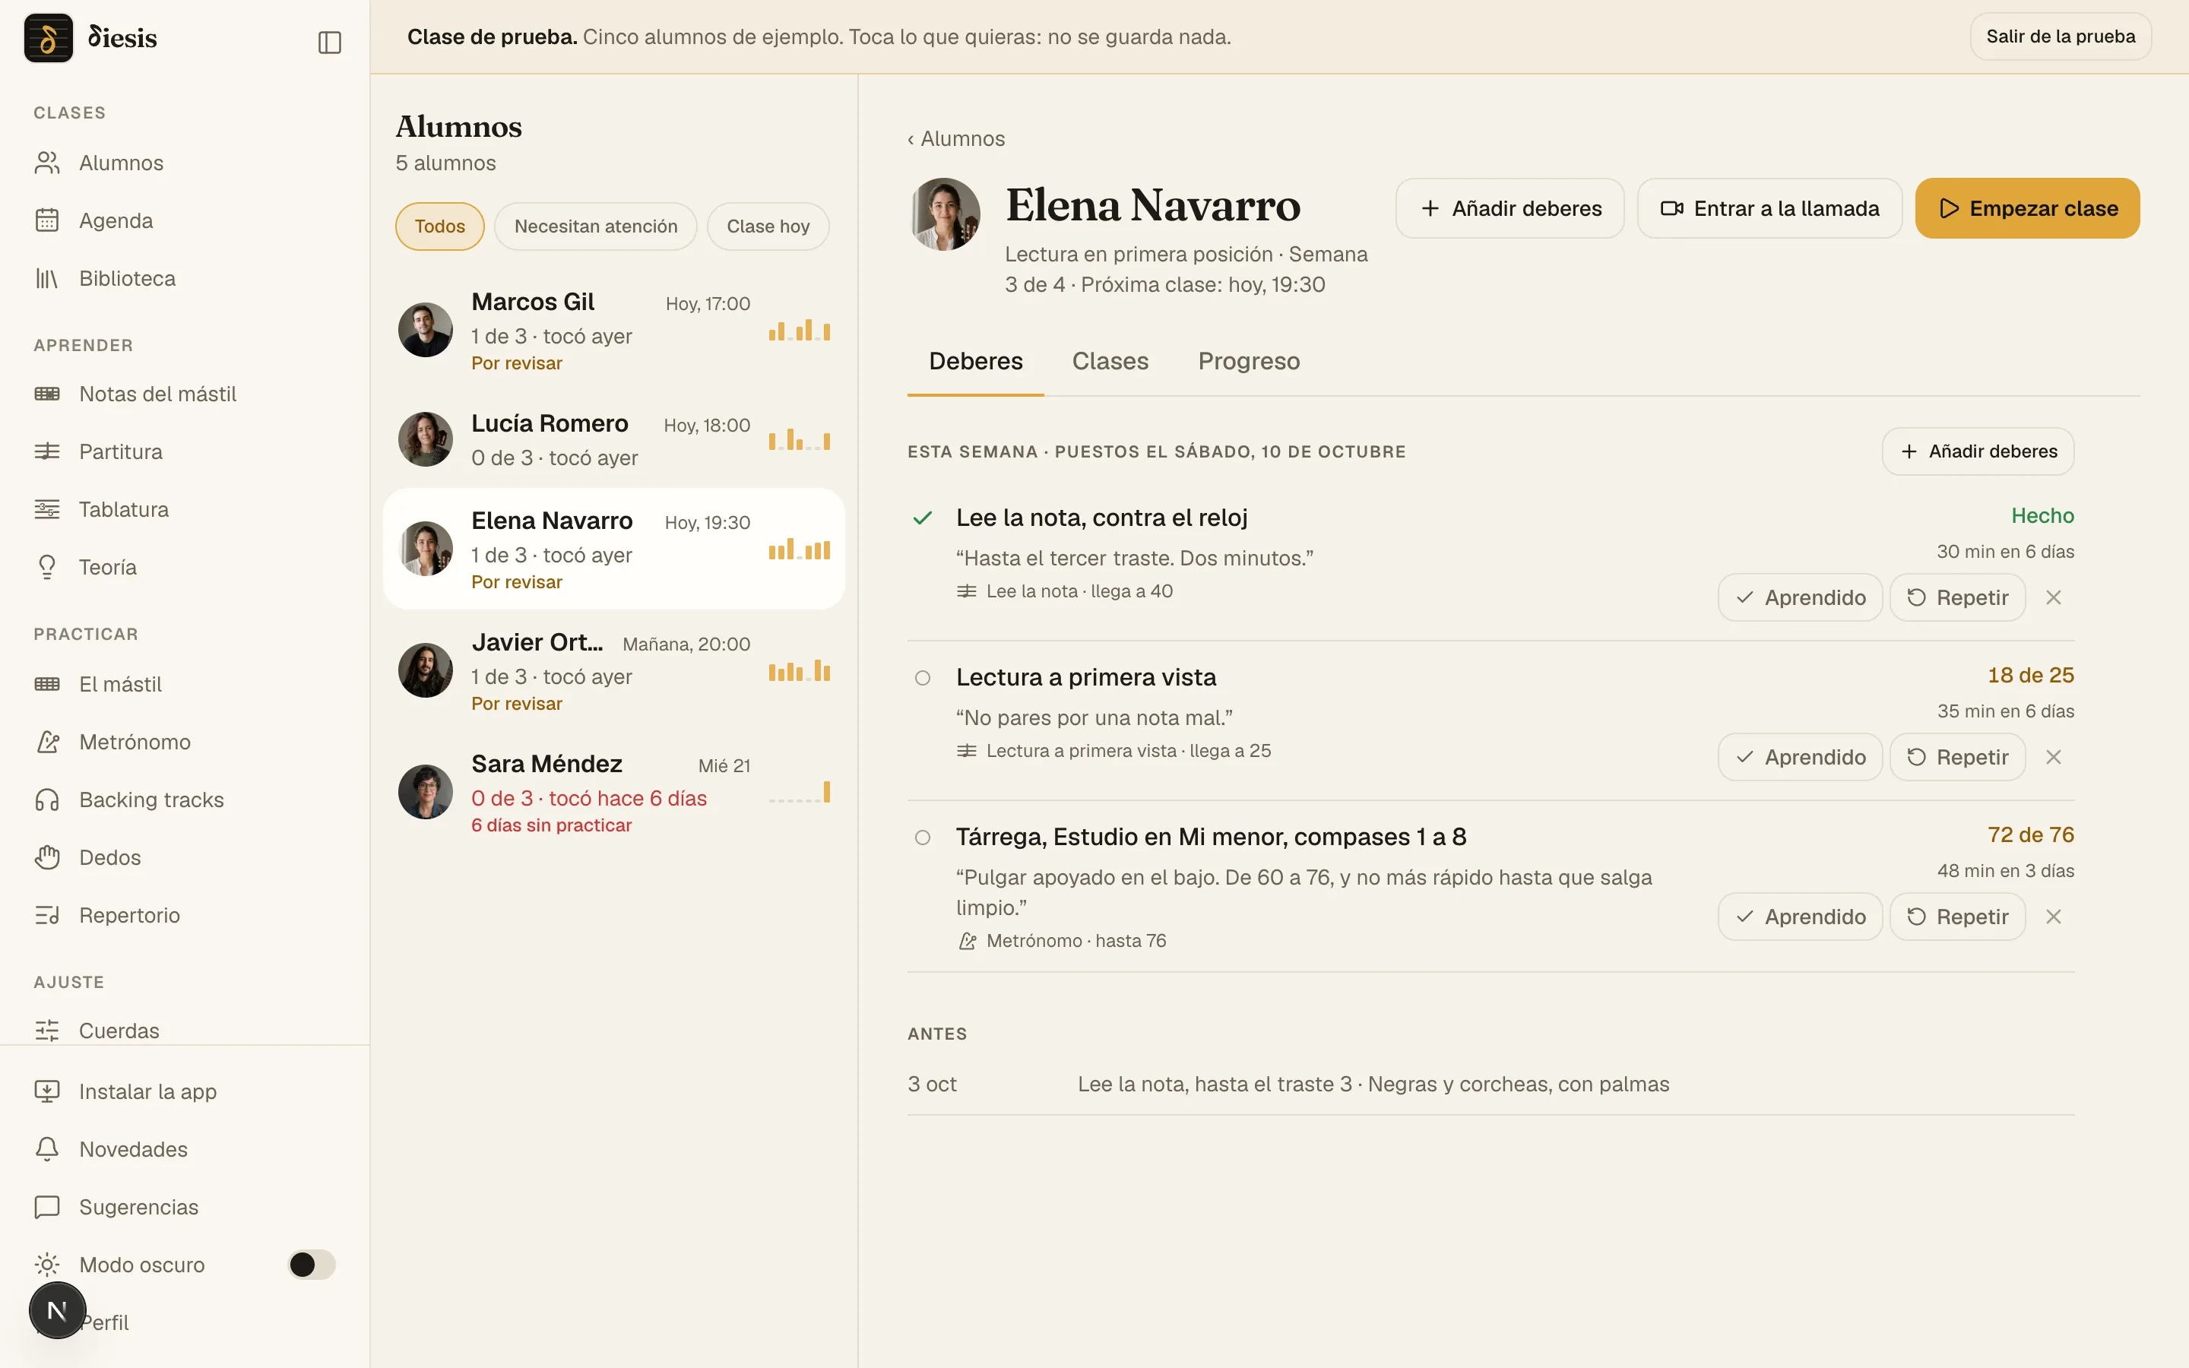Switch to the Progreso tab

[1248, 361]
